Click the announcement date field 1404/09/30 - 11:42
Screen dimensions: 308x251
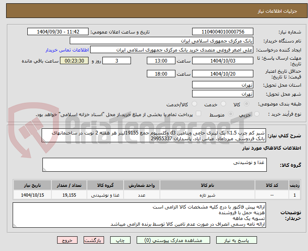58,32
